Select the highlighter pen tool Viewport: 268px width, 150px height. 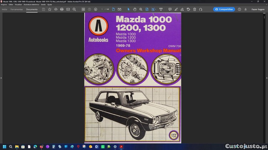176,9
